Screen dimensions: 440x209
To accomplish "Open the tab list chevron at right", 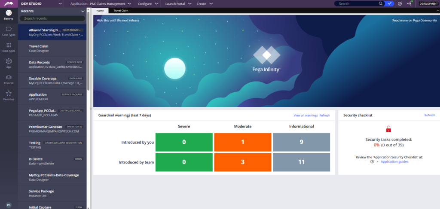I will coord(437,11).
